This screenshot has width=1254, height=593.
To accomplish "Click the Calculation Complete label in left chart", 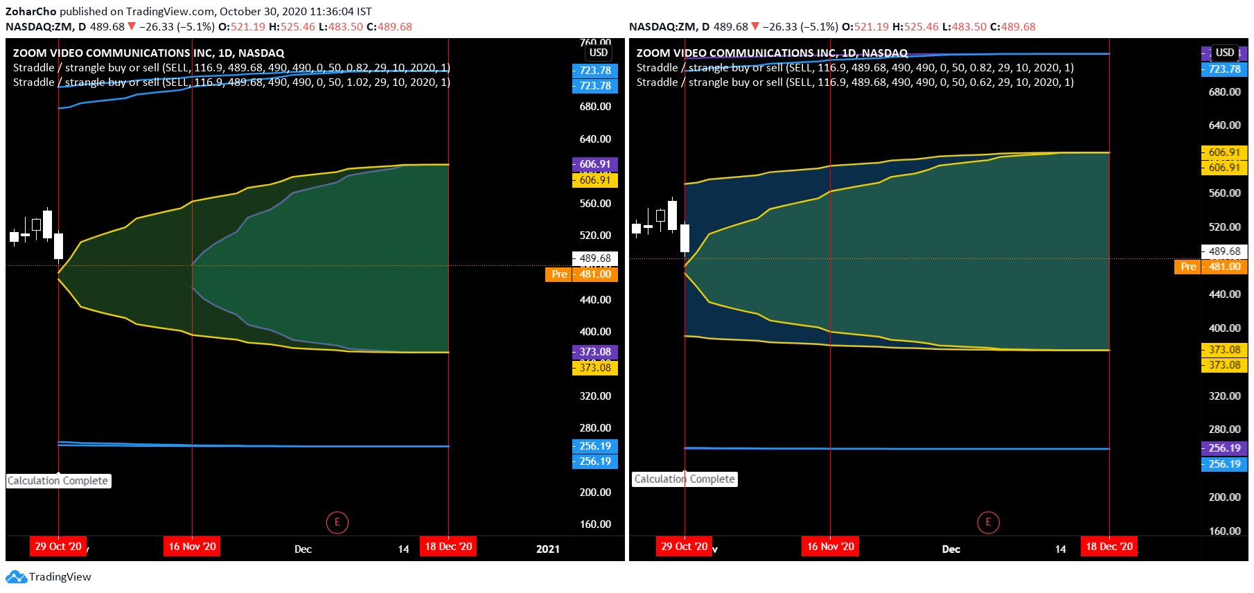I will coord(58,481).
